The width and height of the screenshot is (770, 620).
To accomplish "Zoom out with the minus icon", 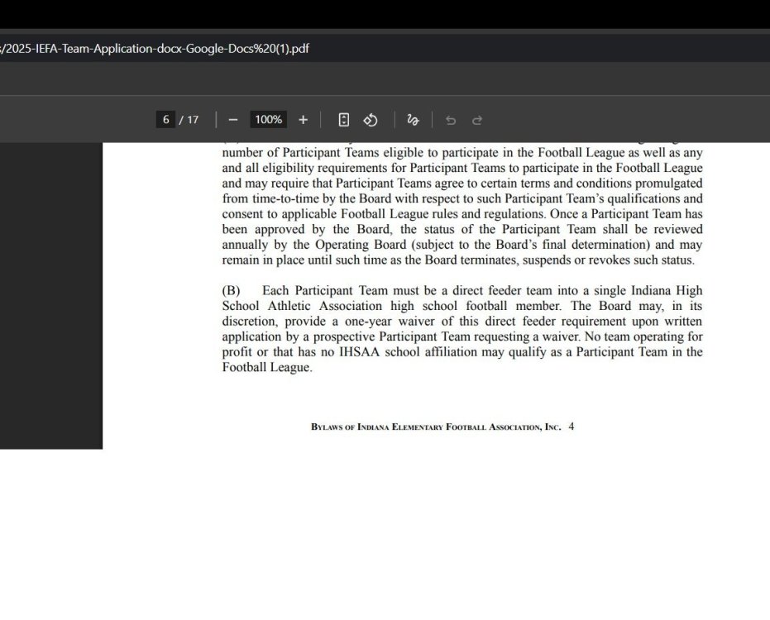I will click(x=233, y=120).
